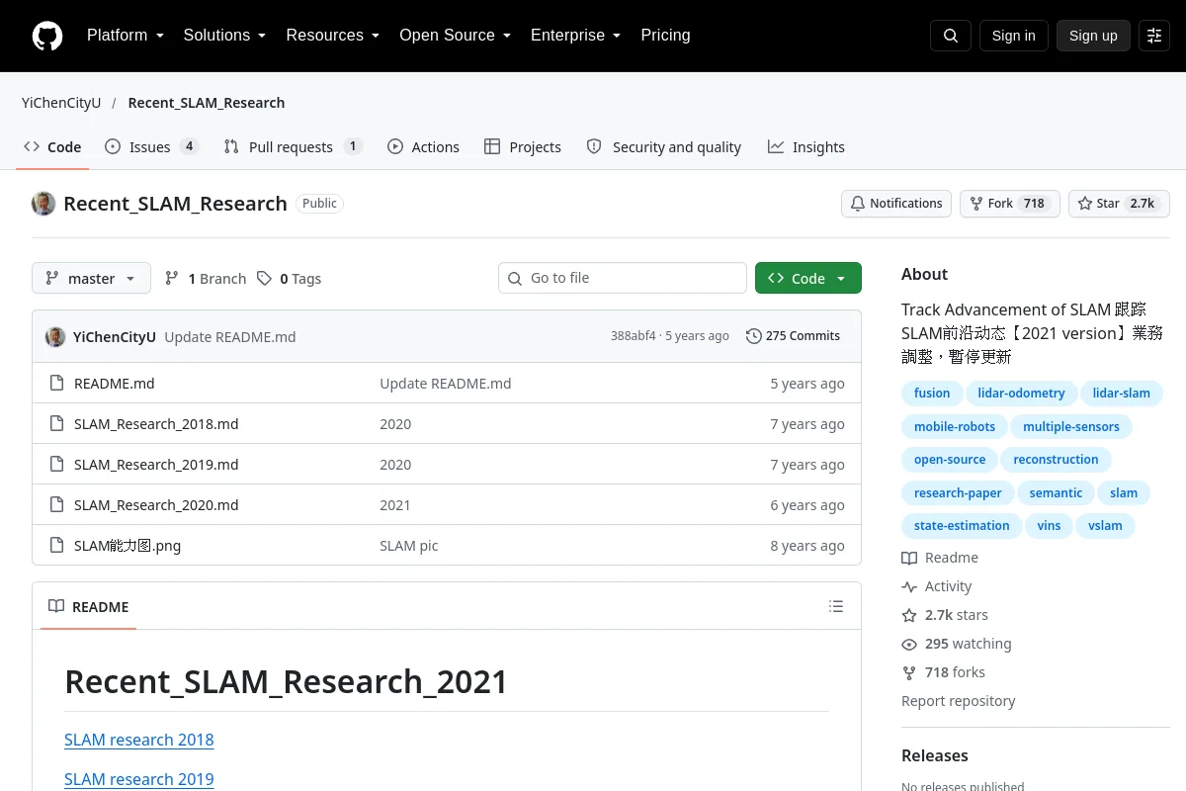Image resolution: width=1186 pixels, height=791 pixels.
Task: Click the file icon beside SLAM_Research_2020.md
Action: click(x=56, y=505)
